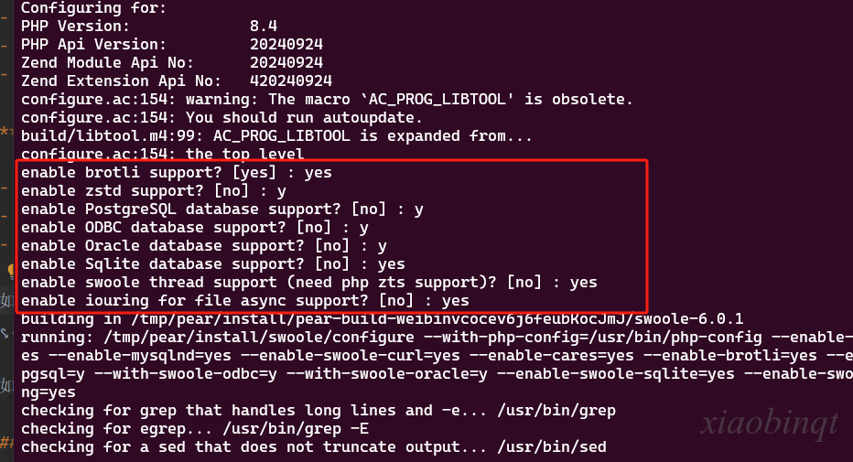The height and width of the screenshot is (462, 853).
Task: Click the enable iouring file async line
Action: pos(244,301)
